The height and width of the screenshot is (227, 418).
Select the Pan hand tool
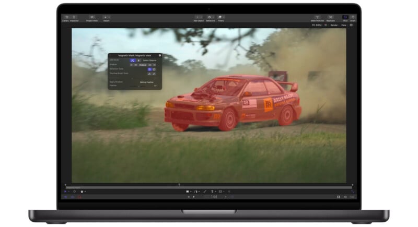[x=82, y=192]
